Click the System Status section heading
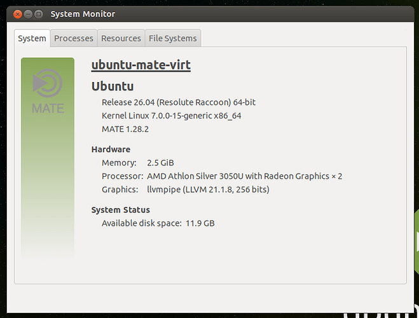The width and height of the screenshot is (419, 318). tap(121, 210)
